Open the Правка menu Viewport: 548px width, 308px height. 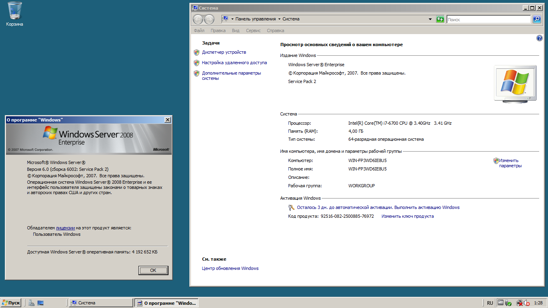[x=218, y=30]
